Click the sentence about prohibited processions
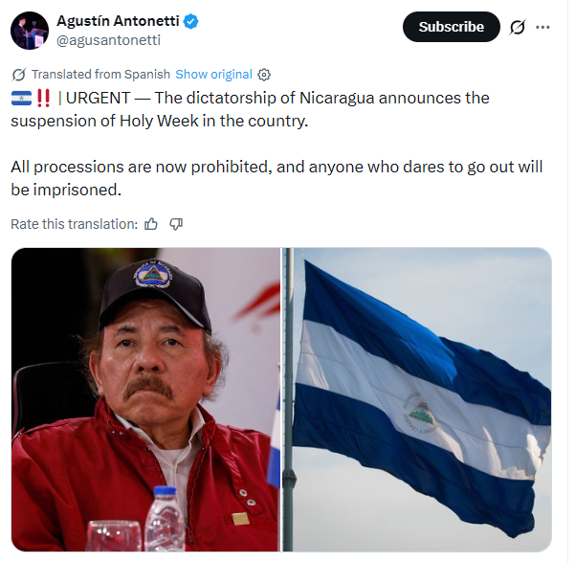Image resolution: width=575 pixels, height=563 pixels. tap(276, 178)
